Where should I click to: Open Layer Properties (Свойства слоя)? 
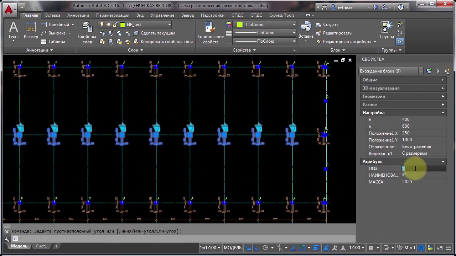[87, 33]
